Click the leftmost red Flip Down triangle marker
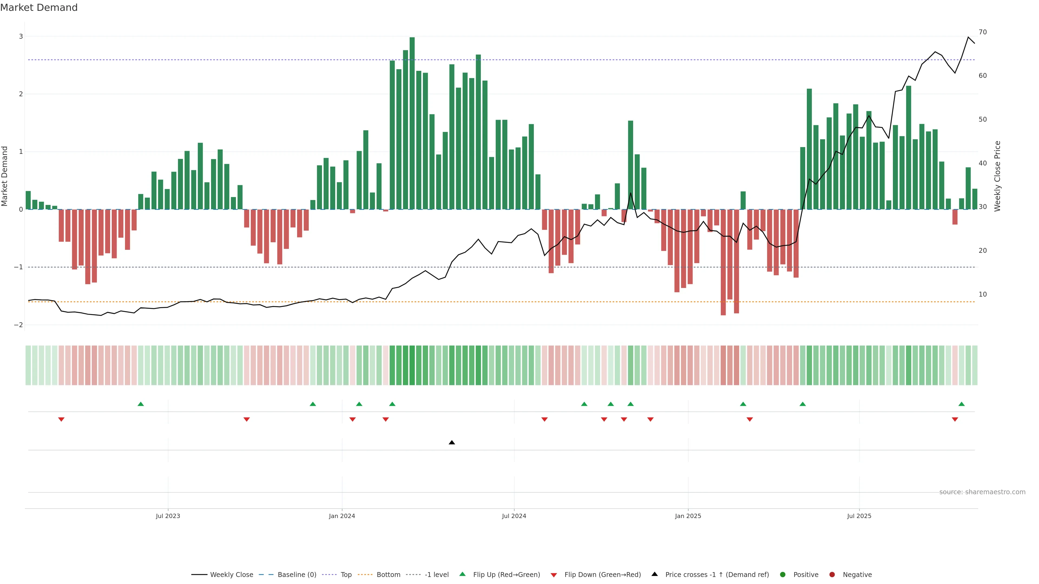The height and width of the screenshot is (584, 1039). (61, 420)
